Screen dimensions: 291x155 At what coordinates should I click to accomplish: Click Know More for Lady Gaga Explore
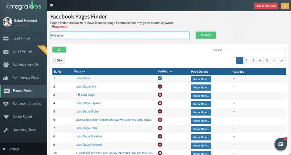coord(201,104)
